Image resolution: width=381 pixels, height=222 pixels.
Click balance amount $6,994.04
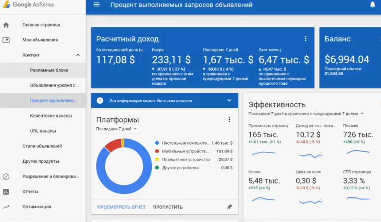click(x=347, y=59)
